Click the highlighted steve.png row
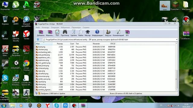Screen dimensions: 193x108 76,84
